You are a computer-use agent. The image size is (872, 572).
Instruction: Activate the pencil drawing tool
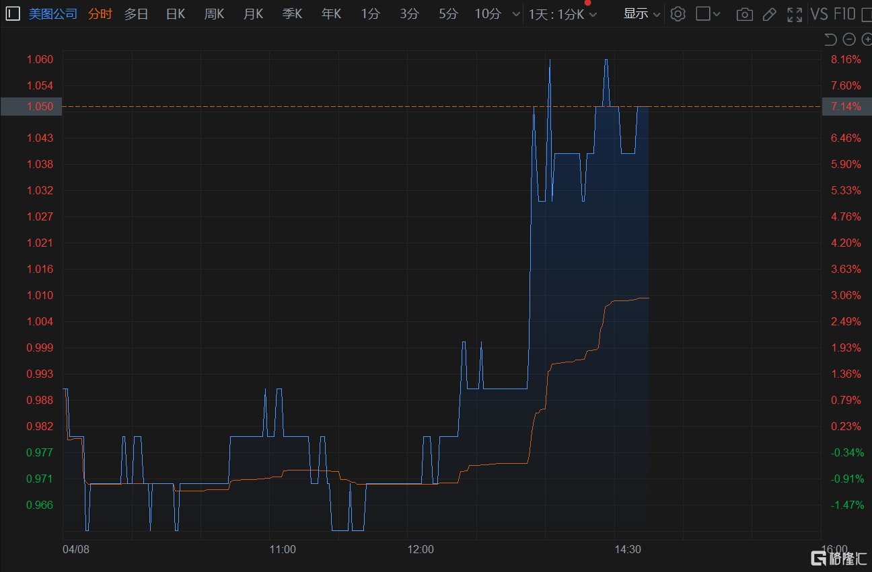[x=770, y=14]
